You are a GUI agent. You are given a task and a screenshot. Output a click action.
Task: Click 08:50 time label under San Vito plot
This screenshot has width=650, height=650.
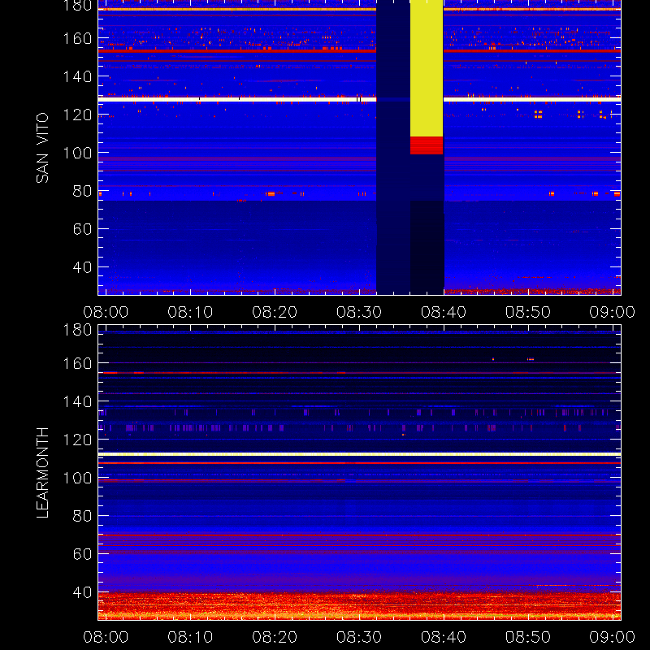(x=527, y=312)
